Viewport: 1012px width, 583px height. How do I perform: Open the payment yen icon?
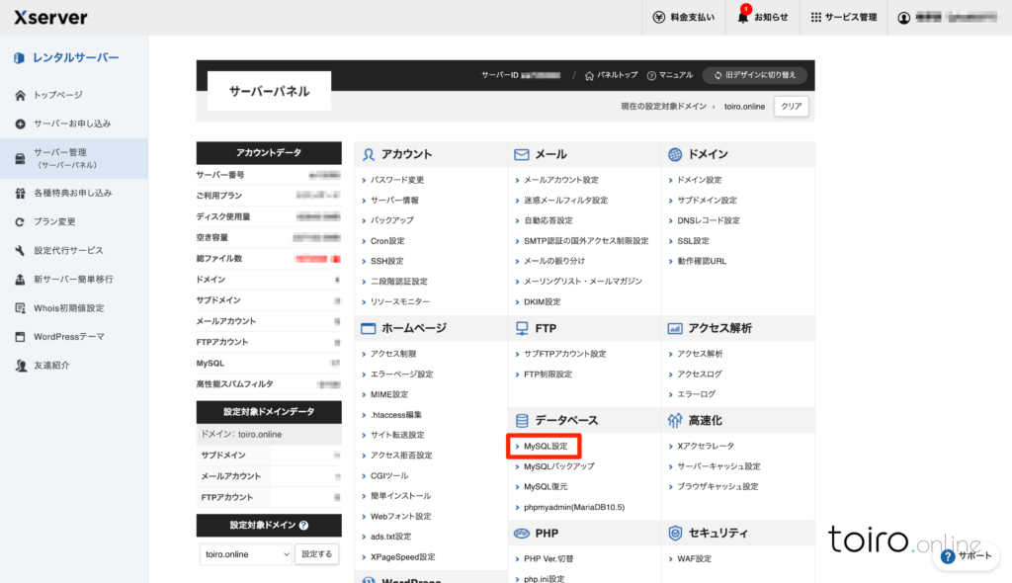coord(659,18)
